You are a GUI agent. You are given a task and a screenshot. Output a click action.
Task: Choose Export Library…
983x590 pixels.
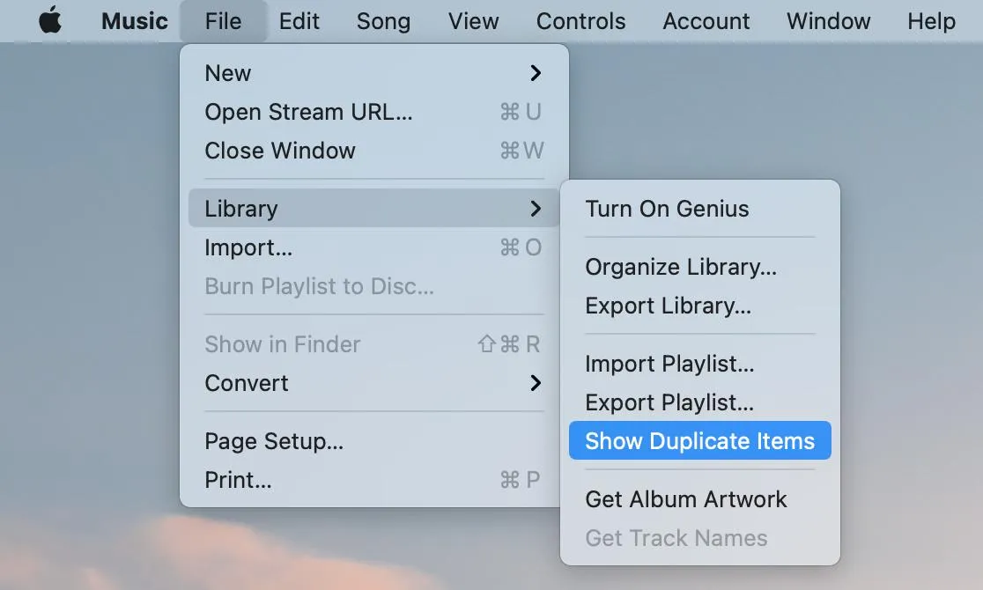click(x=699, y=306)
